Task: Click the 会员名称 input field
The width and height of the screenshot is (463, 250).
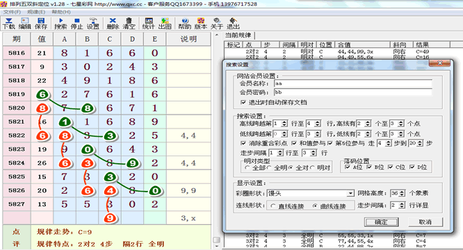Action: (x=353, y=83)
